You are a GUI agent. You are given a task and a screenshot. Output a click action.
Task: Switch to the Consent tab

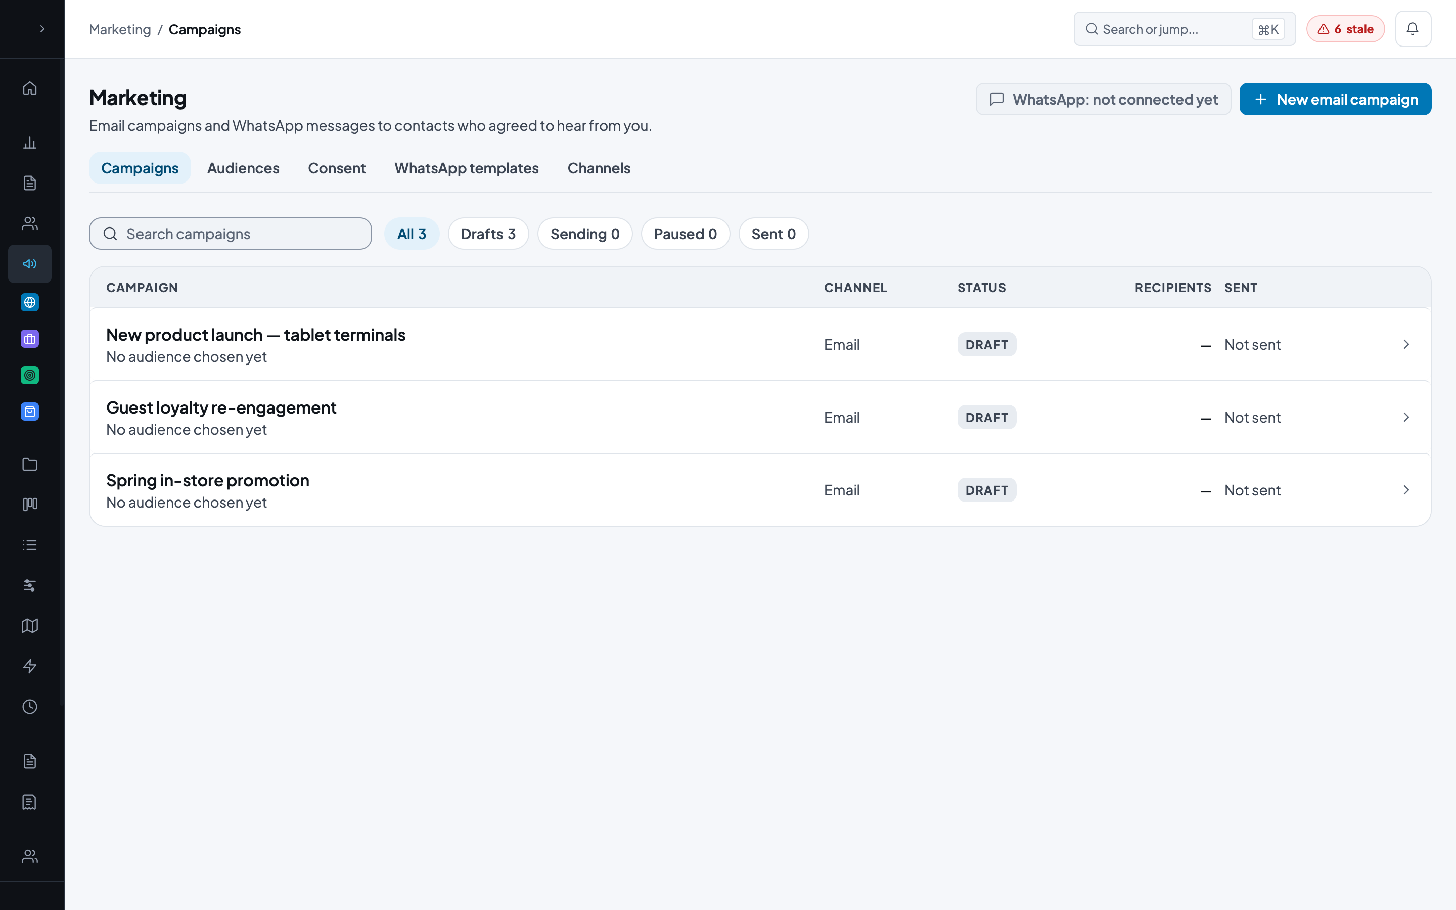336,168
